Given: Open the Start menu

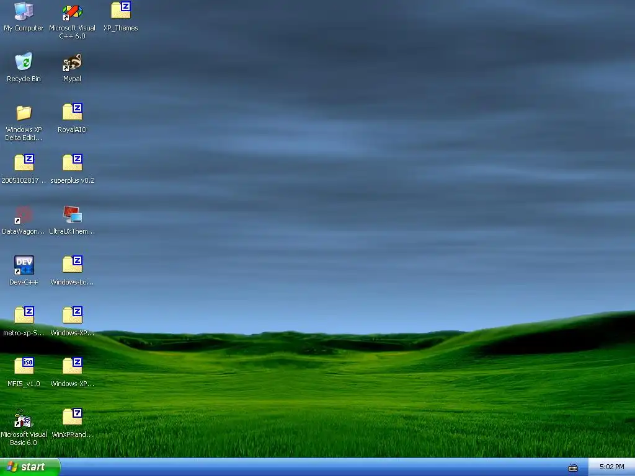Looking at the screenshot, I should 30,467.
